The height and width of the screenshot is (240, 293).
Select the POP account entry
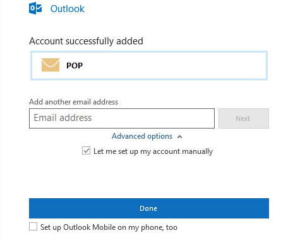[x=149, y=65]
